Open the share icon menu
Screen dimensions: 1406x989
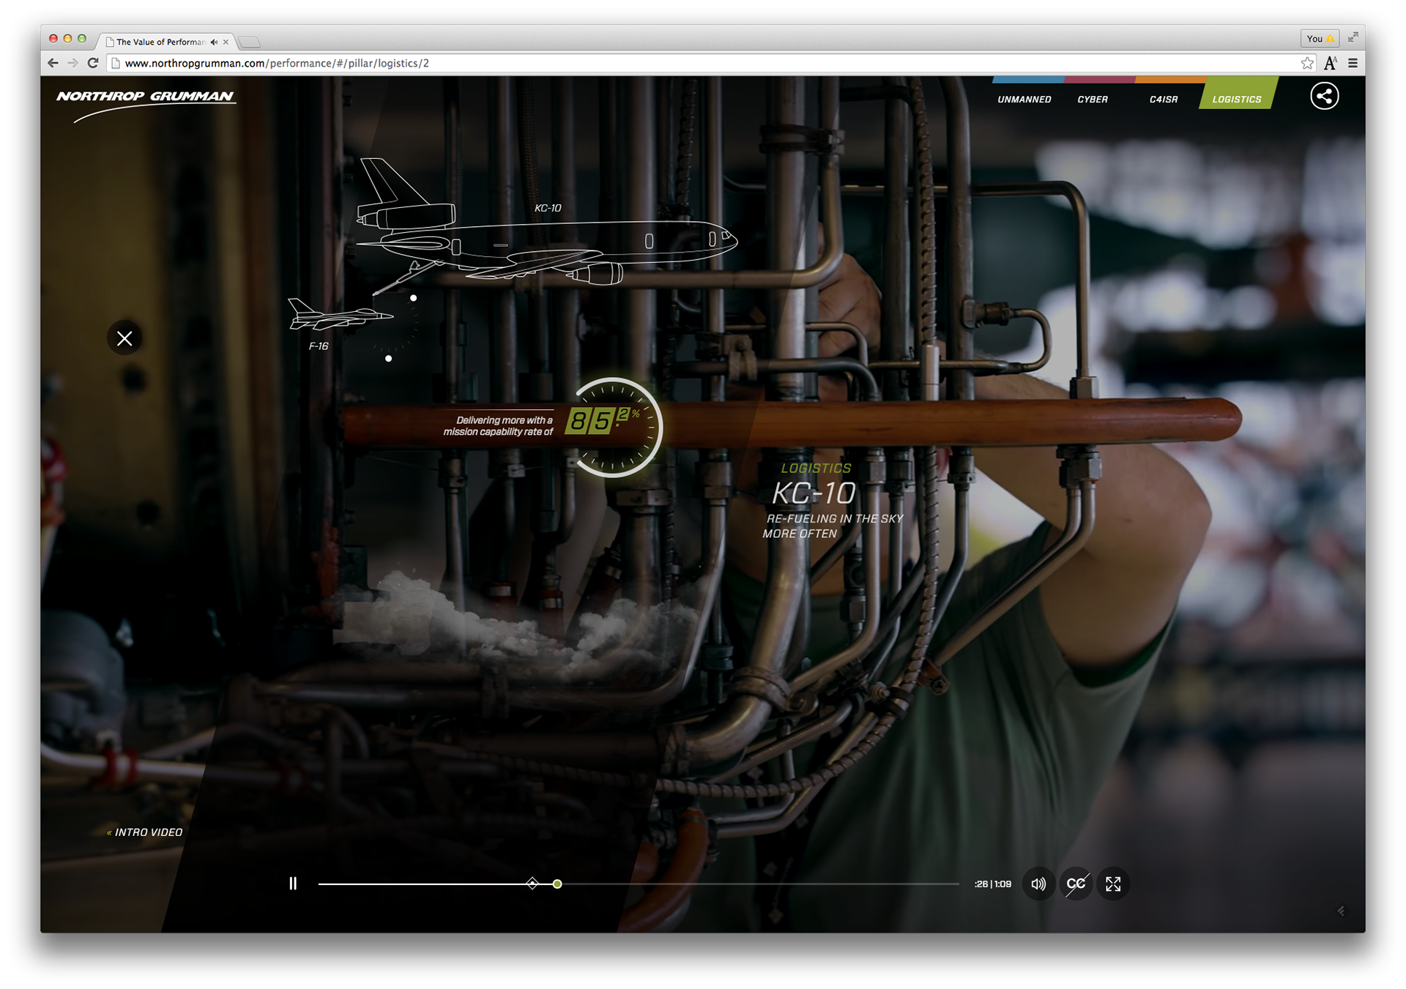[1324, 96]
